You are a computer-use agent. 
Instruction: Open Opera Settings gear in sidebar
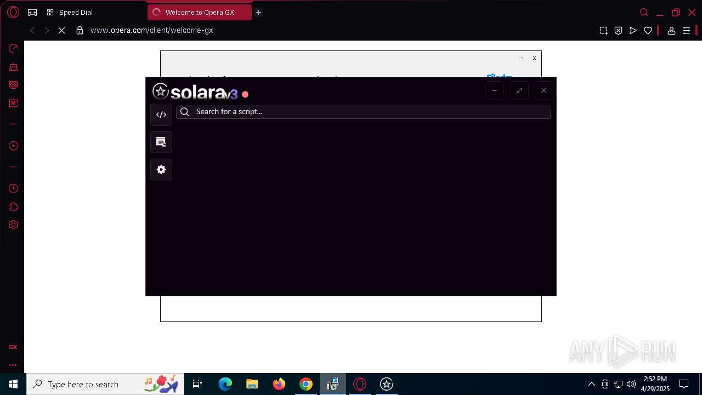13,225
